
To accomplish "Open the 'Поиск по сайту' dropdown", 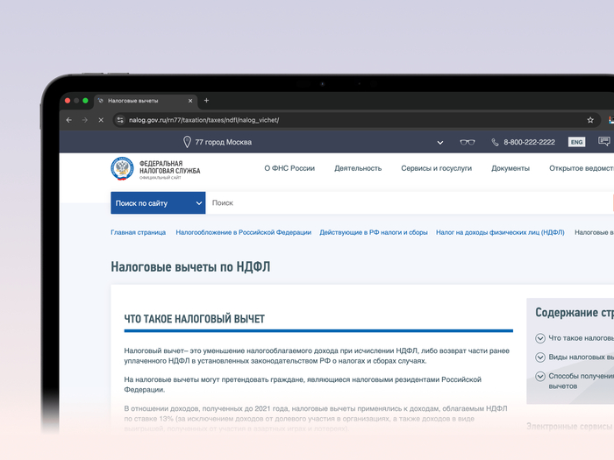I will click(157, 202).
